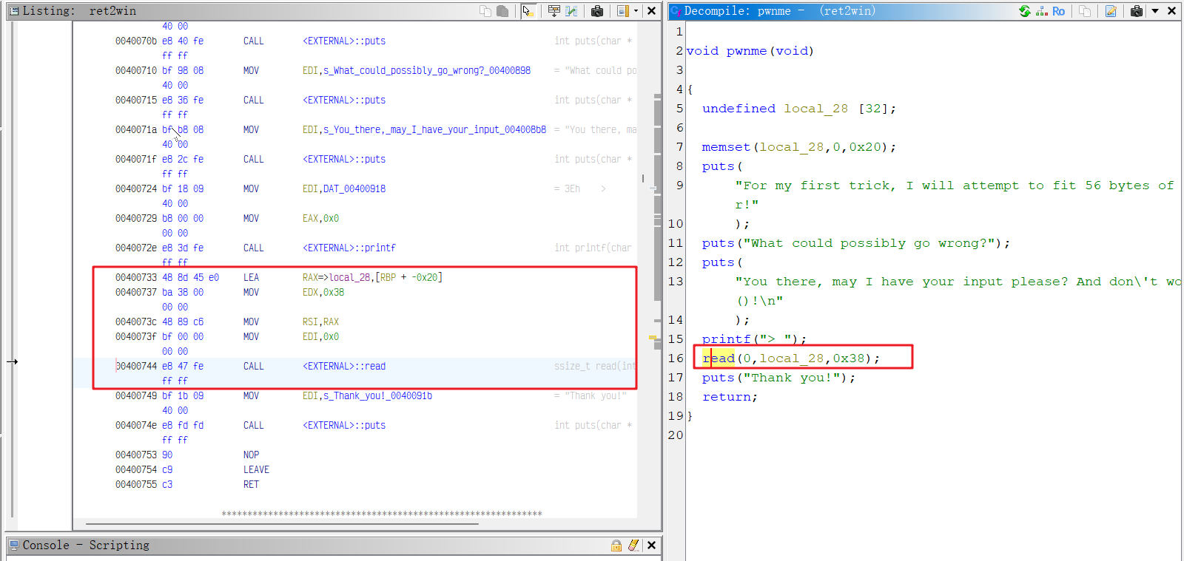Click the read function call in decompiler line 16
Viewport: 1184px width, 561px height.
(719, 358)
